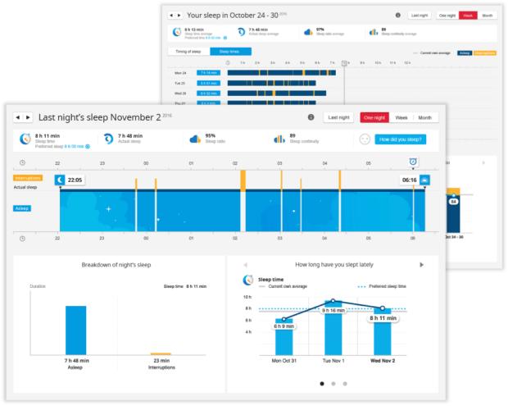Switch to Month in back window
This screenshot has height=406, width=508.
pos(488,16)
